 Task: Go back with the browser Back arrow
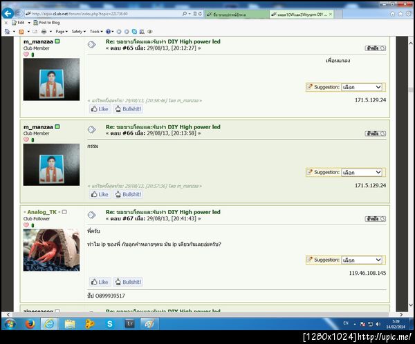[x=8, y=13]
